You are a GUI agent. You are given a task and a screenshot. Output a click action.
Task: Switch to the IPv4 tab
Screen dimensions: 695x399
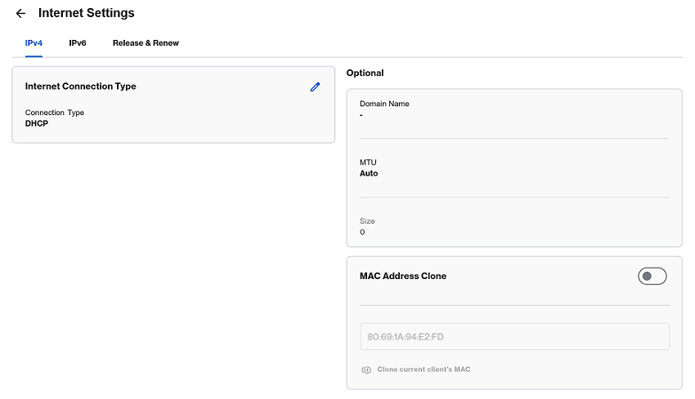34,43
